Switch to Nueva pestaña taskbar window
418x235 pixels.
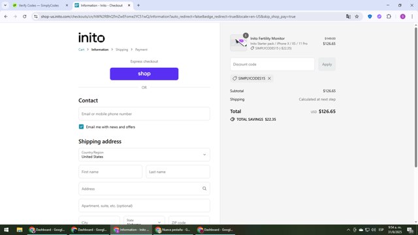(x=173, y=230)
